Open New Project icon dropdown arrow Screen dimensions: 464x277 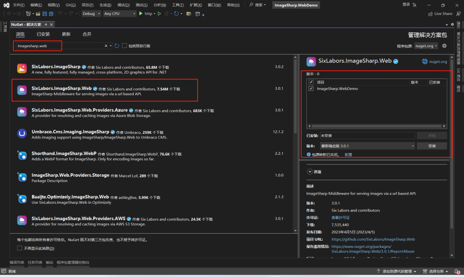pos(33,14)
